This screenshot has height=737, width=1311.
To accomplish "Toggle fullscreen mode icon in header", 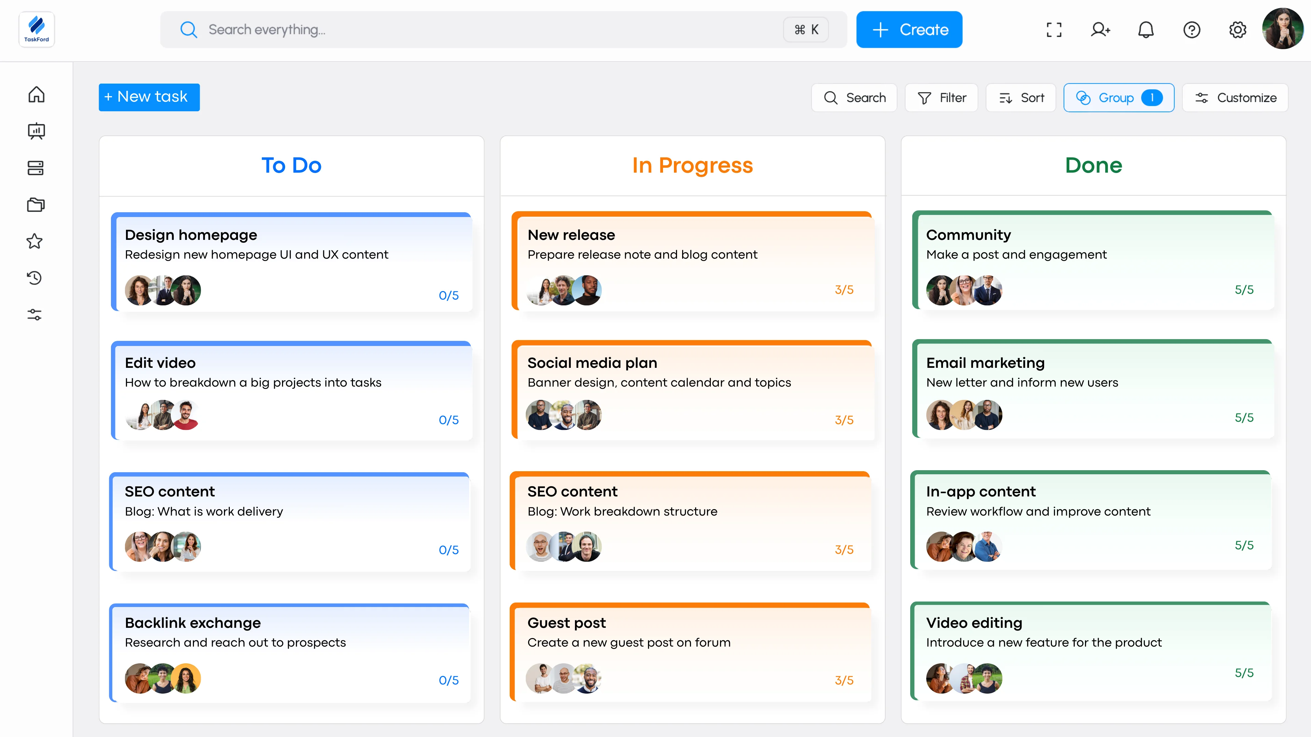I will pos(1054,29).
